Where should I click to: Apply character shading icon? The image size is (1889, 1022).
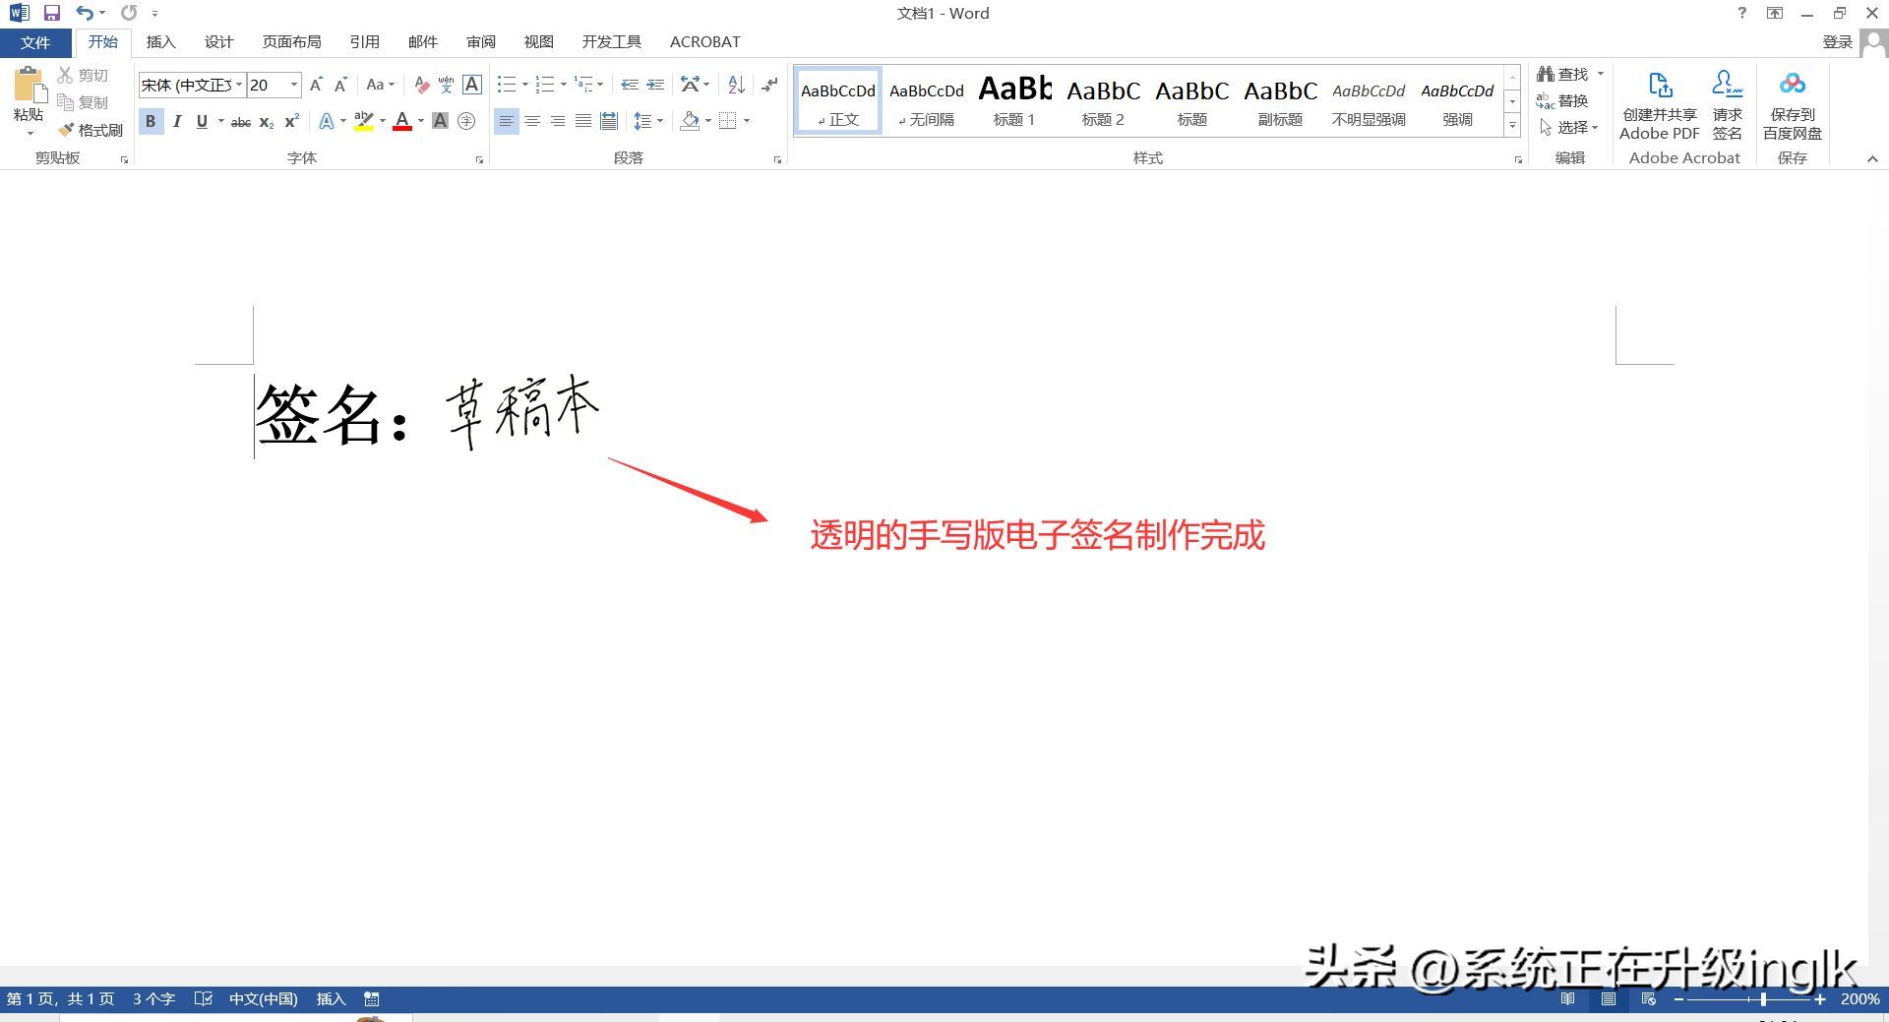tap(441, 121)
